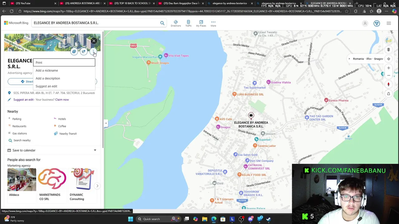
Task: Click the traffic light map control
Action: (x=388, y=50)
